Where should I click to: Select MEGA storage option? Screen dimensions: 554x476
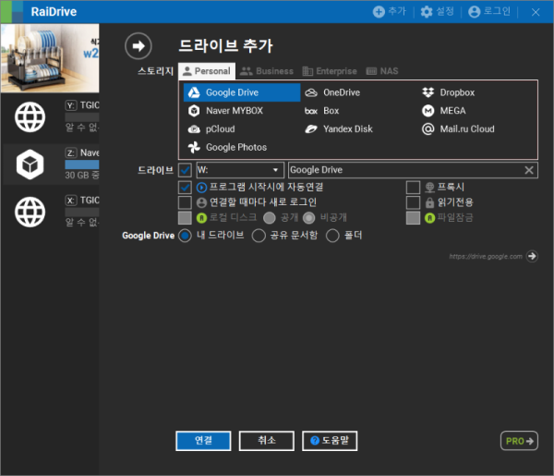click(443, 111)
